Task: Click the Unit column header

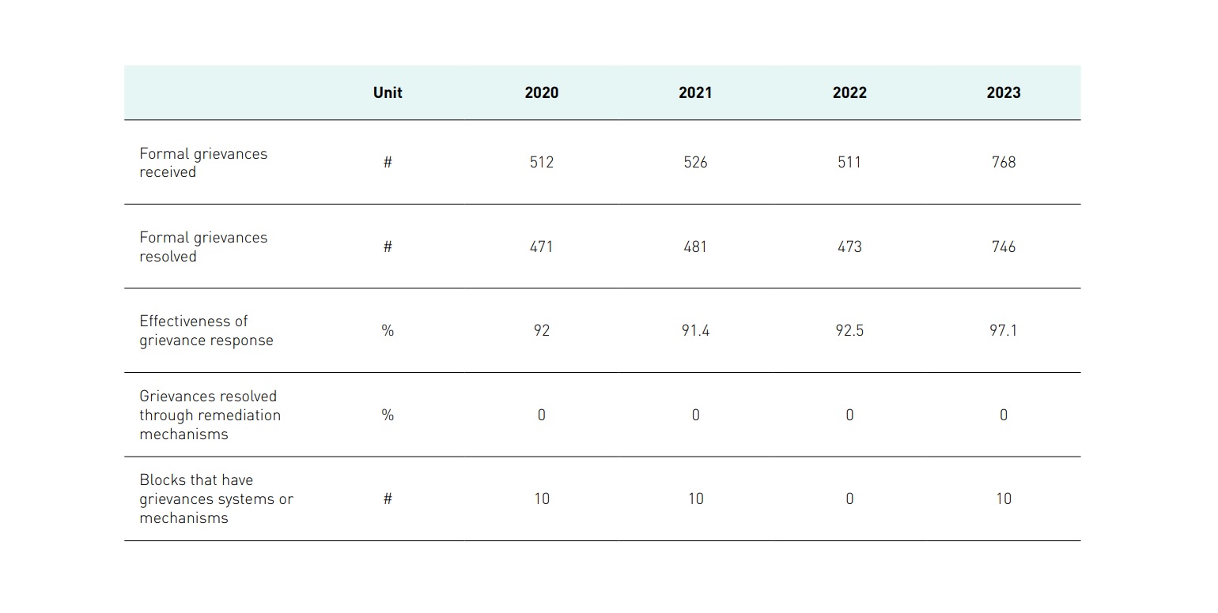Action: coord(388,92)
